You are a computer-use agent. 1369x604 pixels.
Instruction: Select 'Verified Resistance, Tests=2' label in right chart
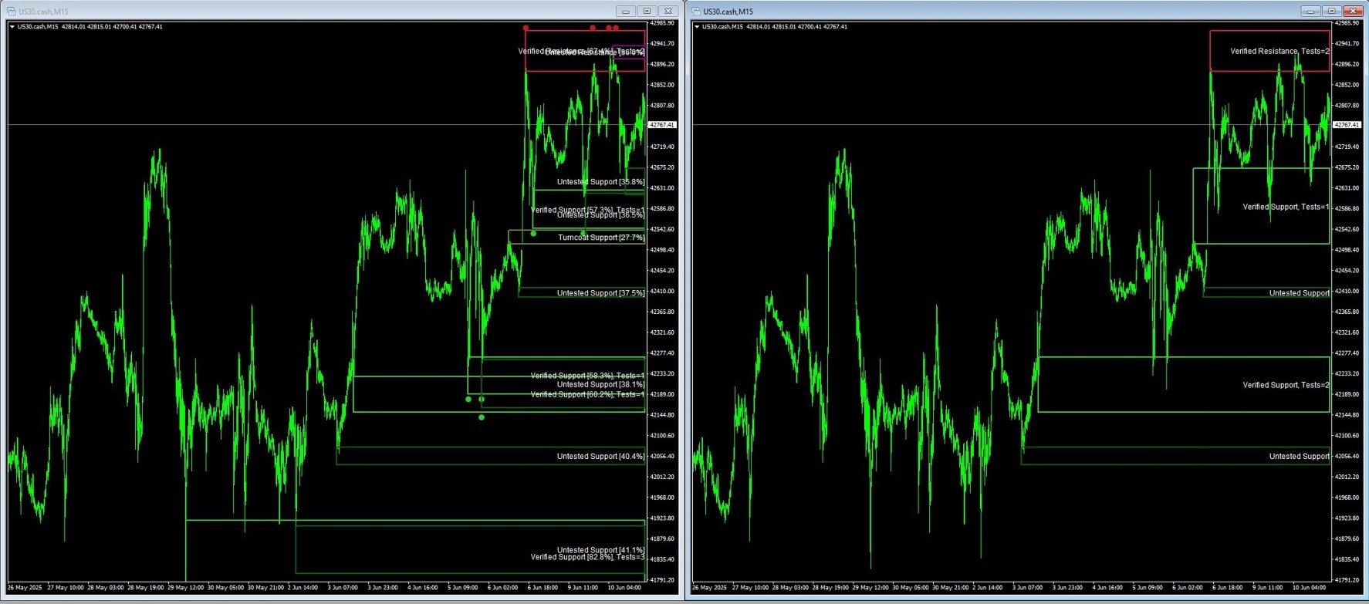(1279, 51)
